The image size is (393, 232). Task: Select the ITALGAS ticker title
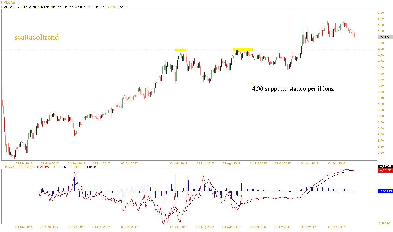pyautogui.click(x=8, y=2)
